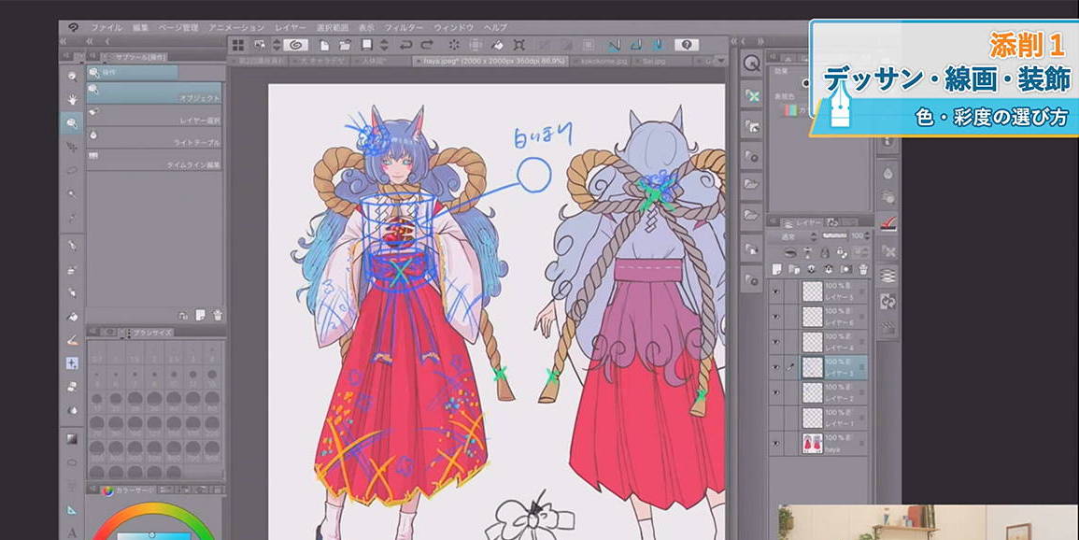1079x540 pixels.
Task: Open the ページ管理 (Page Management) menu
Action: [178, 27]
